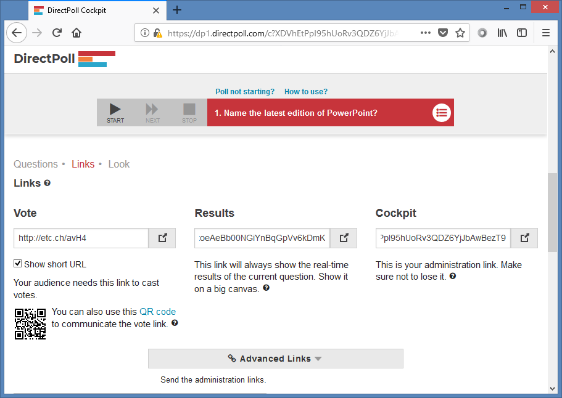The width and height of the screenshot is (562, 398).
Task: Open the Pocket save icon
Action: pos(443,33)
